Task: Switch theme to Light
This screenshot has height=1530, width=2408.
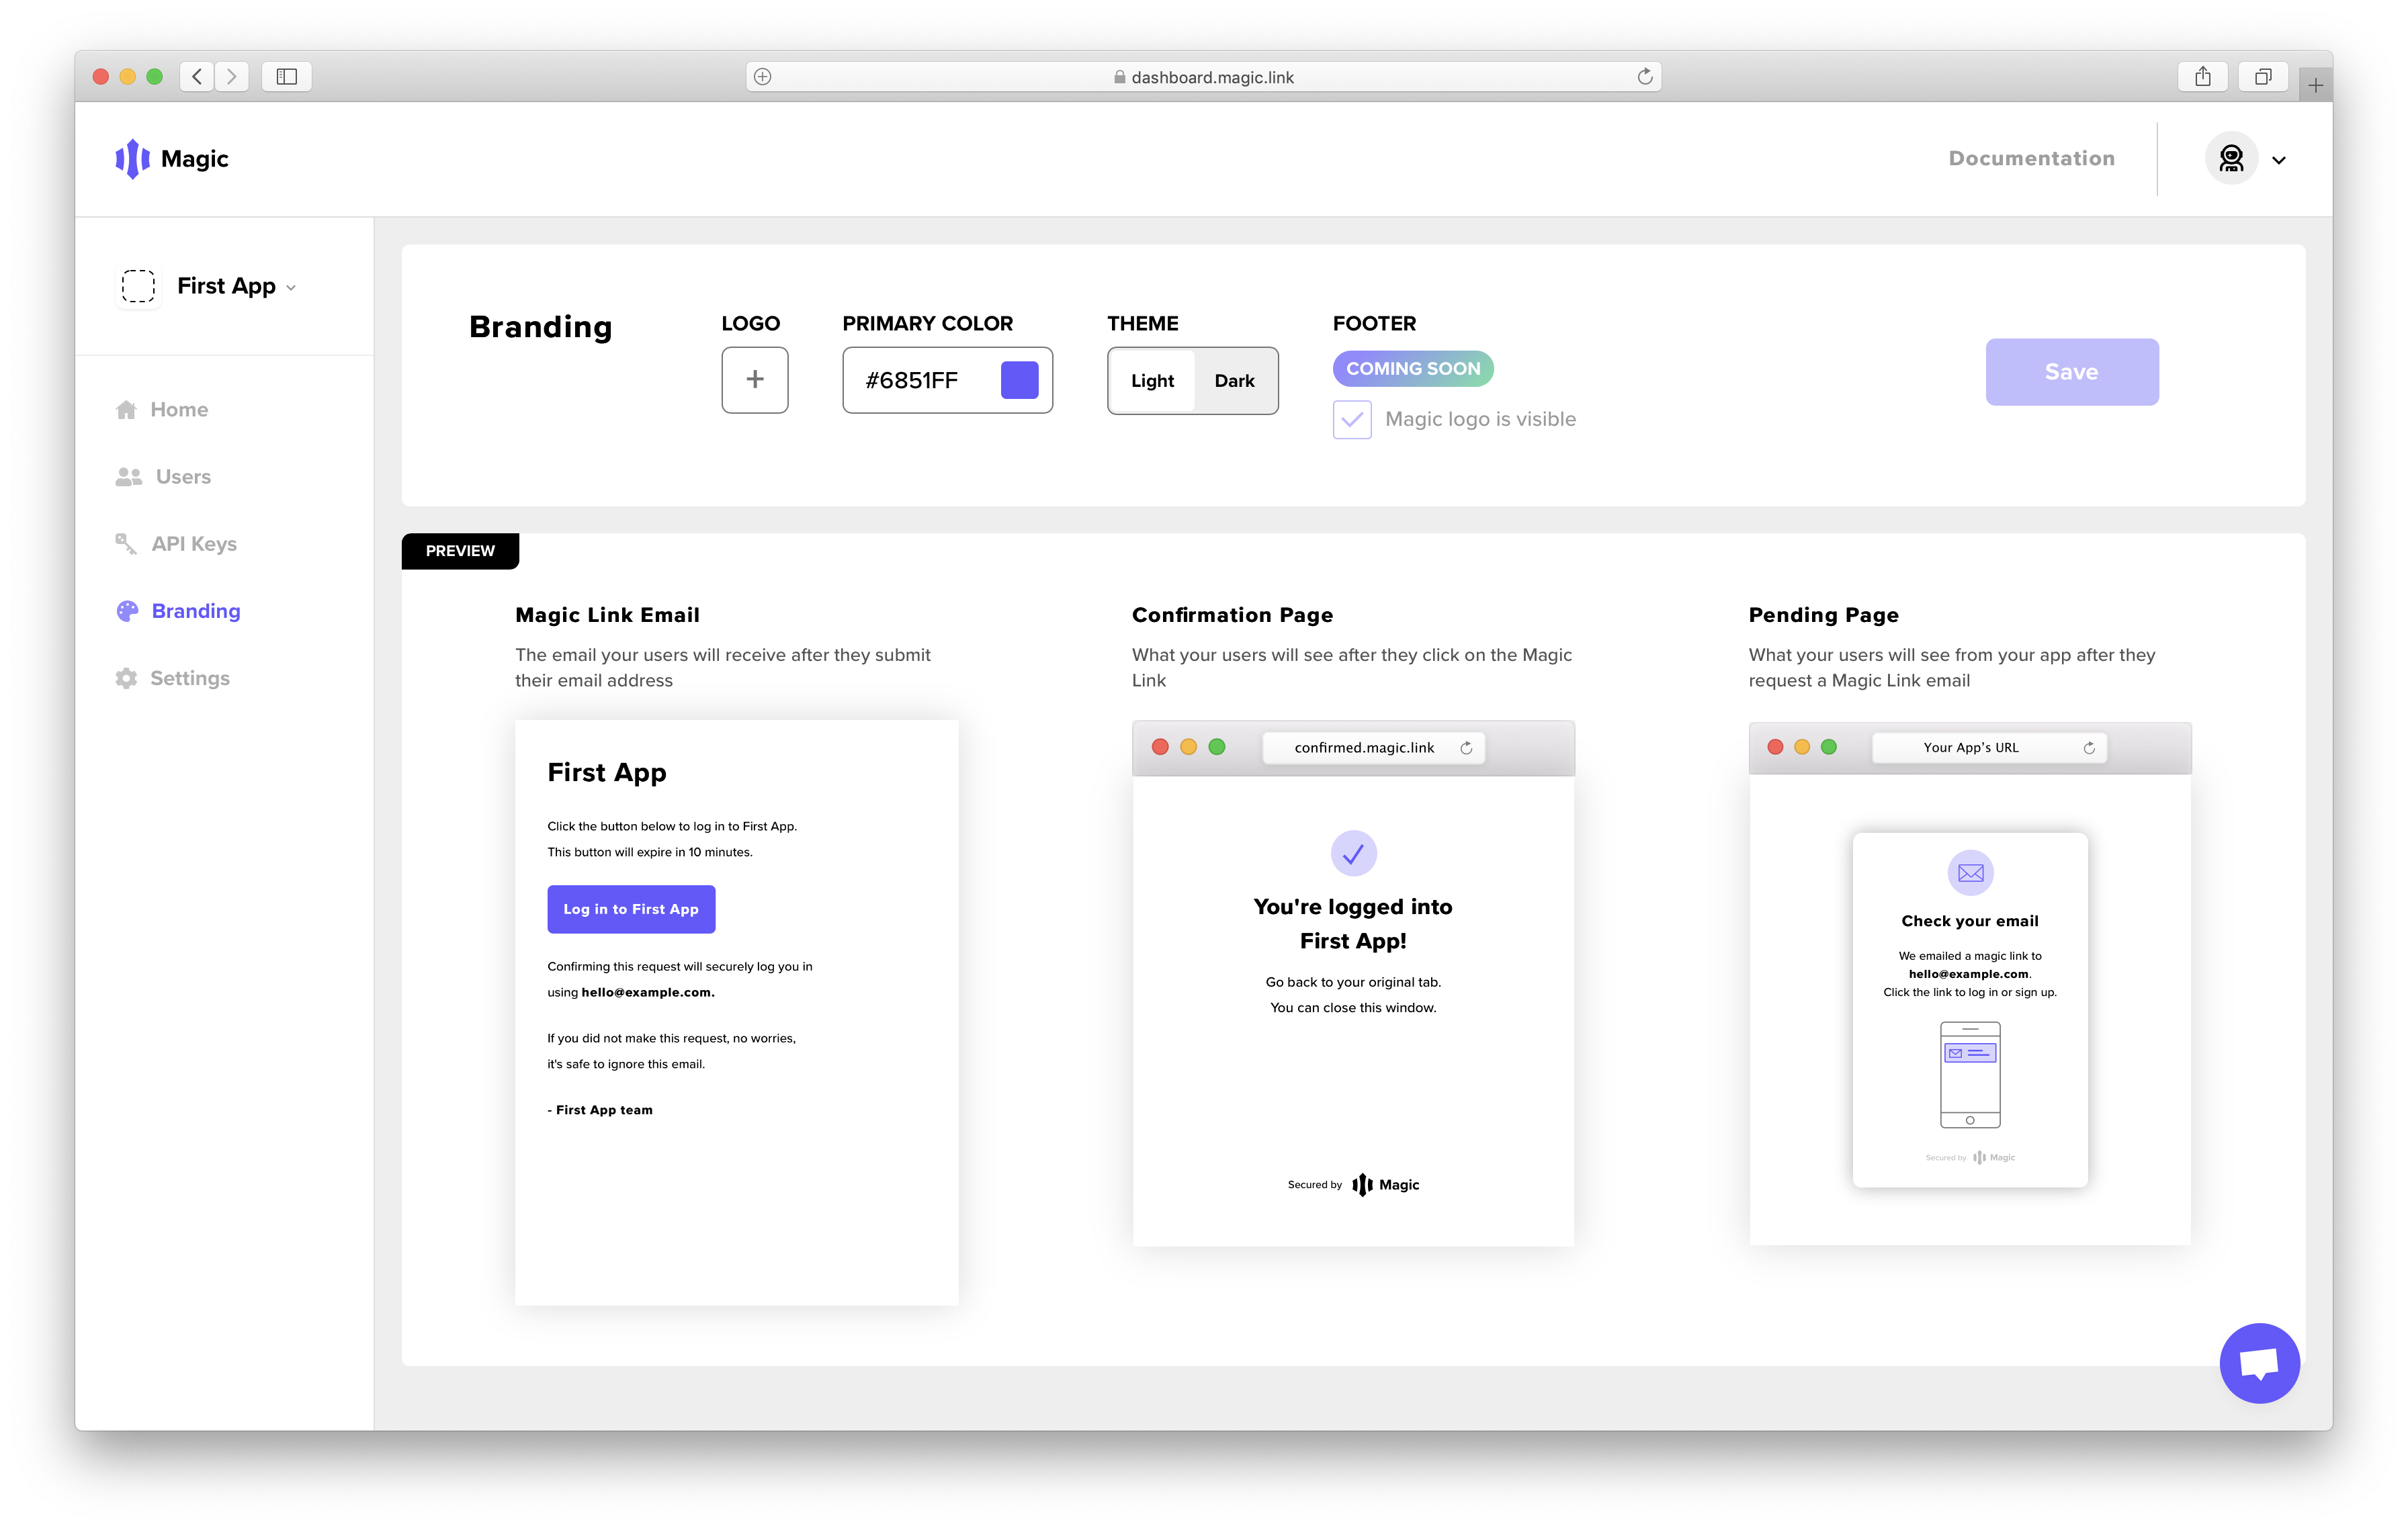Action: pyautogui.click(x=1152, y=381)
